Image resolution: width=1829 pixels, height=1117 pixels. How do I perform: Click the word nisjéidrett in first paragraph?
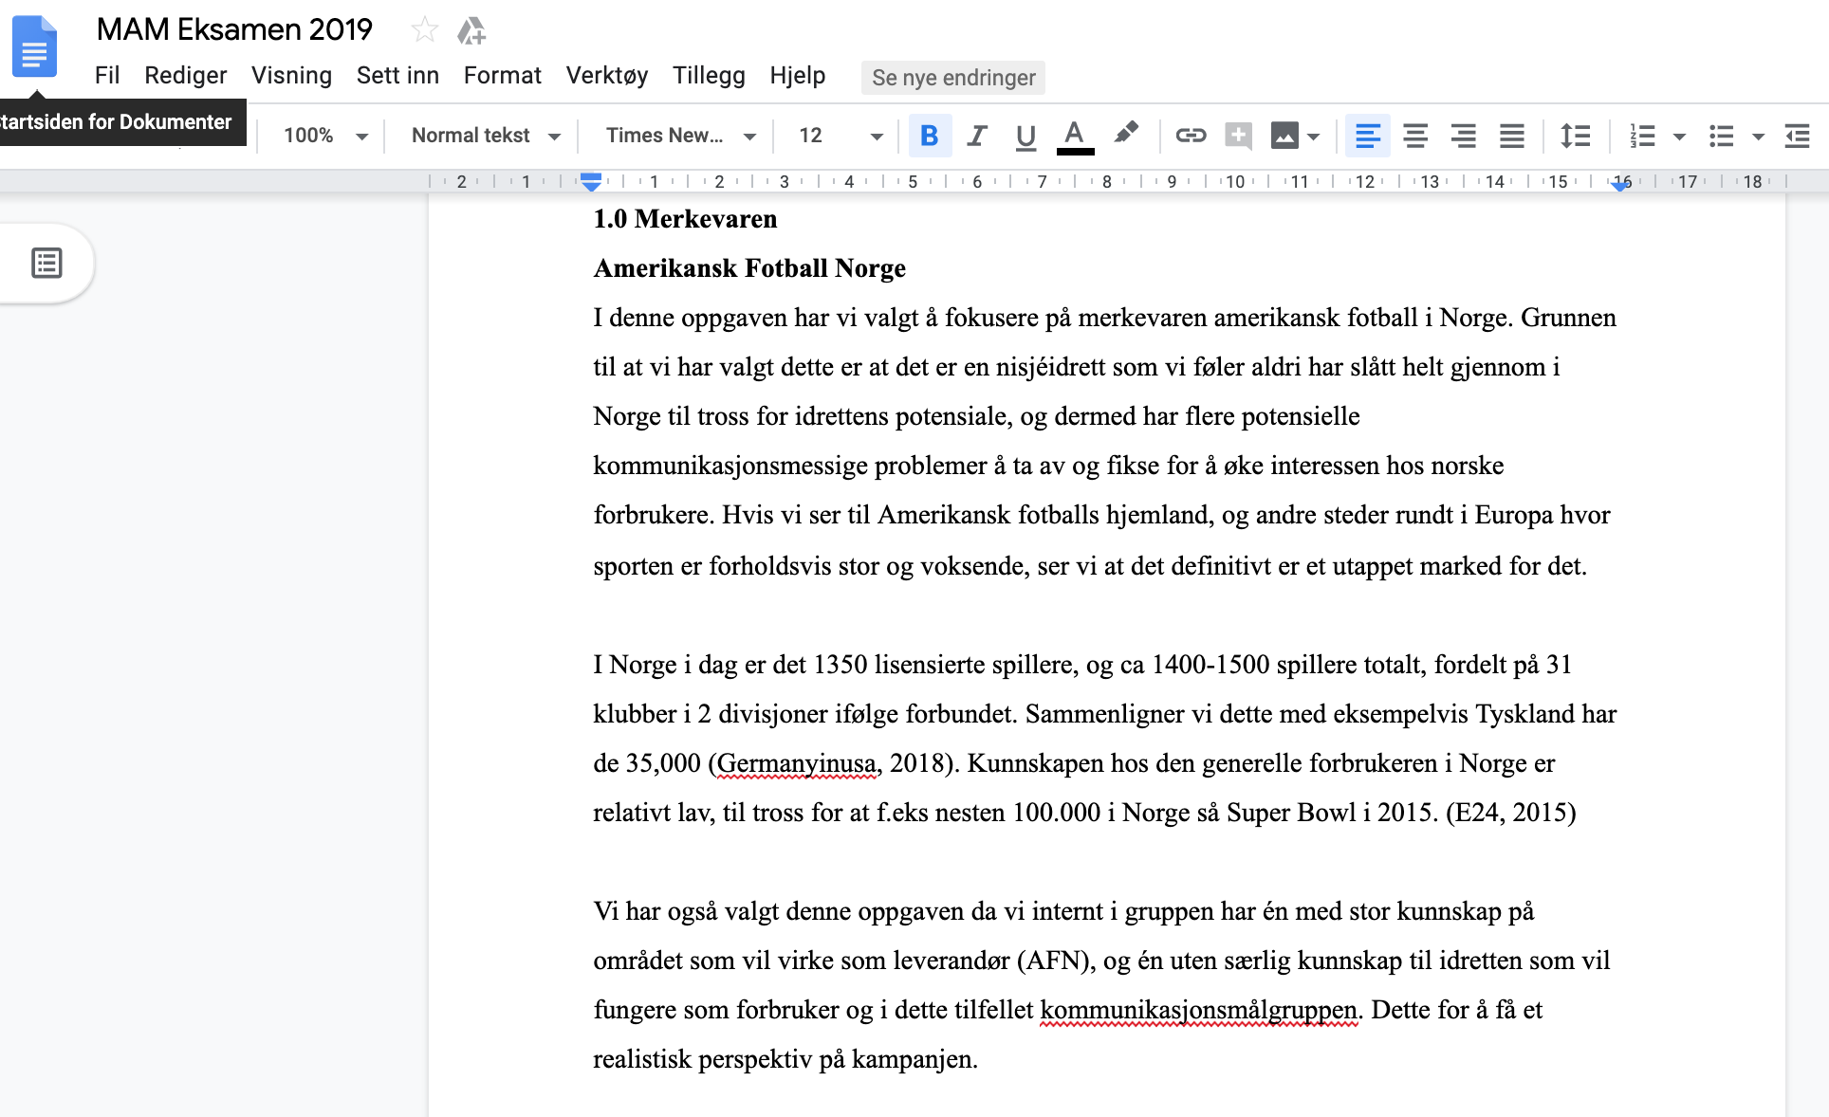pyautogui.click(x=1050, y=367)
